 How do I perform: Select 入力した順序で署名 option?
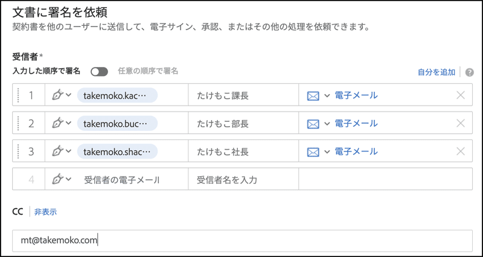pyautogui.click(x=46, y=72)
